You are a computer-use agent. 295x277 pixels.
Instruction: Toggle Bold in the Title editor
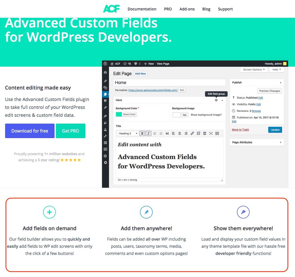(x=142, y=134)
